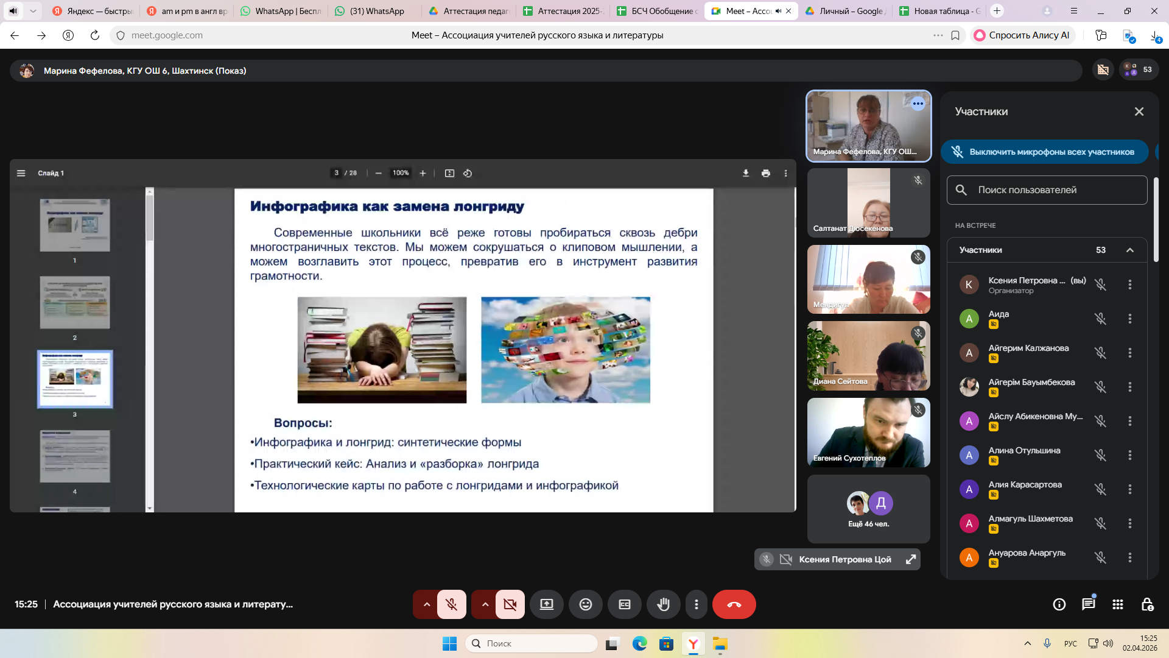Switch to the Новая таблица tab
The width and height of the screenshot is (1169, 658).
coord(941,11)
